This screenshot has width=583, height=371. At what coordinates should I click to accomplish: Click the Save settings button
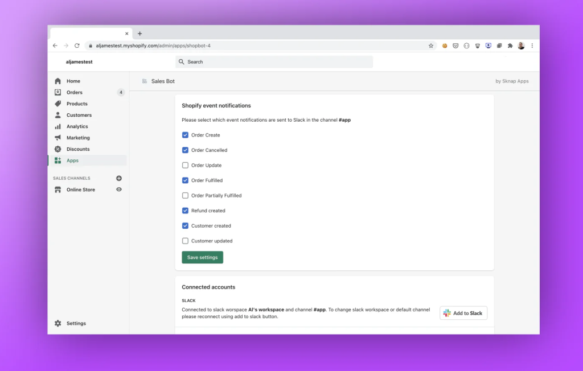(202, 257)
